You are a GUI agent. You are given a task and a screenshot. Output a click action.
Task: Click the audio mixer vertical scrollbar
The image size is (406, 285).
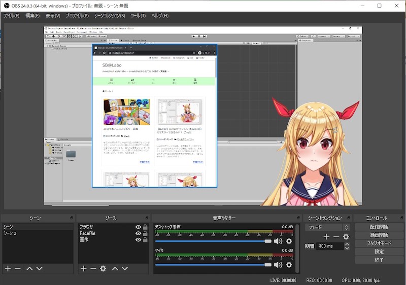coord(297,248)
